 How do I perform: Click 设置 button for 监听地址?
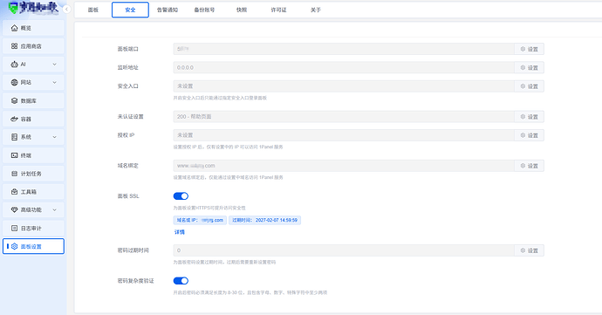529,67
